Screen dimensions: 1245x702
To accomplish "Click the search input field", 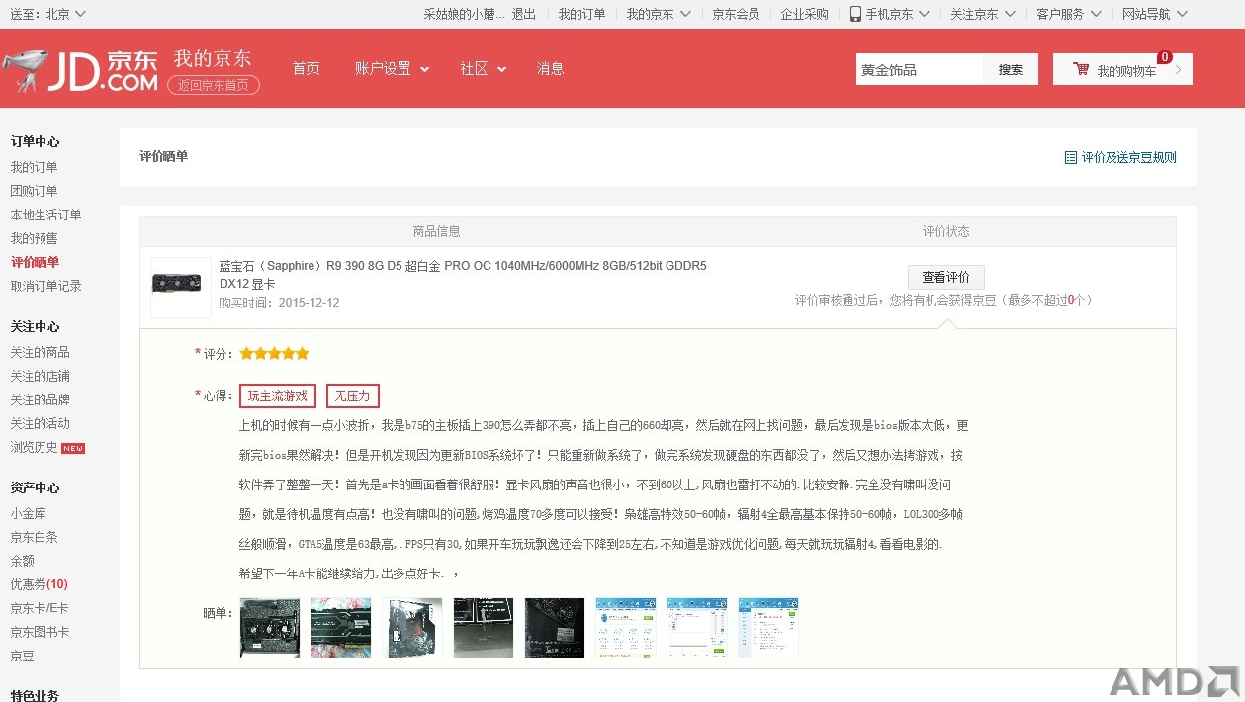I will coord(920,70).
